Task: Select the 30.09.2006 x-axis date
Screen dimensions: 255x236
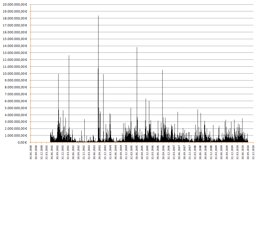Action: pos(163,152)
